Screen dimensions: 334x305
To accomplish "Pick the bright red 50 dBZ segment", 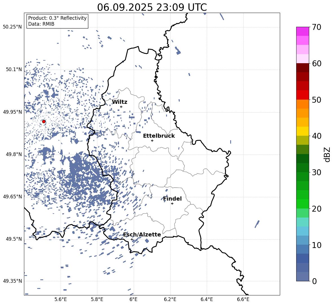I will tap(303, 95).
